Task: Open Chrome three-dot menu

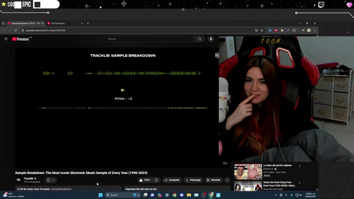Action: click(315, 30)
